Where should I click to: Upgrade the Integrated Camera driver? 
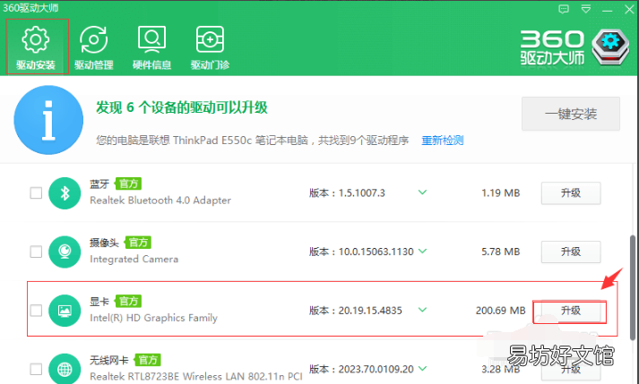click(x=571, y=252)
